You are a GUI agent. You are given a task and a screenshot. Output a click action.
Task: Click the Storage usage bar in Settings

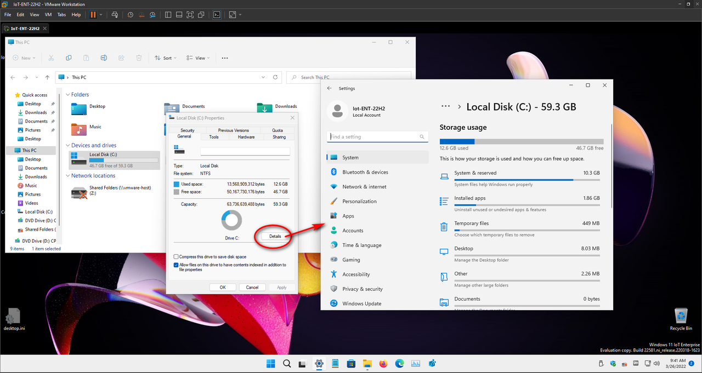(522, 141)
